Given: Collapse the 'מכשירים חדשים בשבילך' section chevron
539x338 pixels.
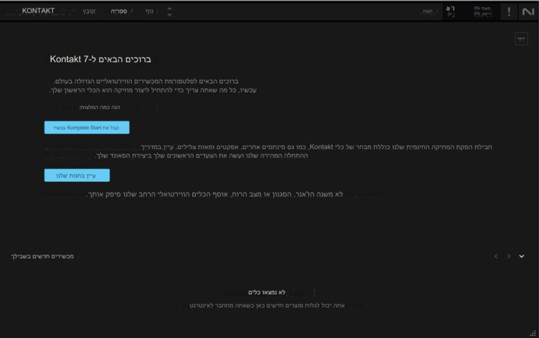Looking at the screenshot, I should click(522, 256).
